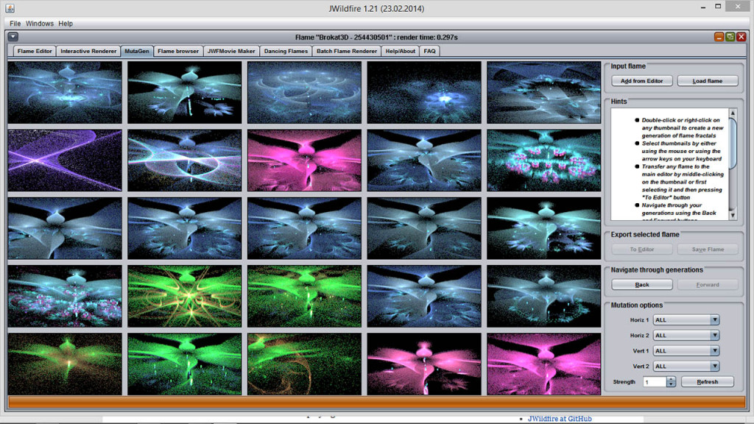The height and width of the screenshot is (424, 754).
Task: Select the teal thumbnail with pink flower ring
Action: click(x=544, y=160)
